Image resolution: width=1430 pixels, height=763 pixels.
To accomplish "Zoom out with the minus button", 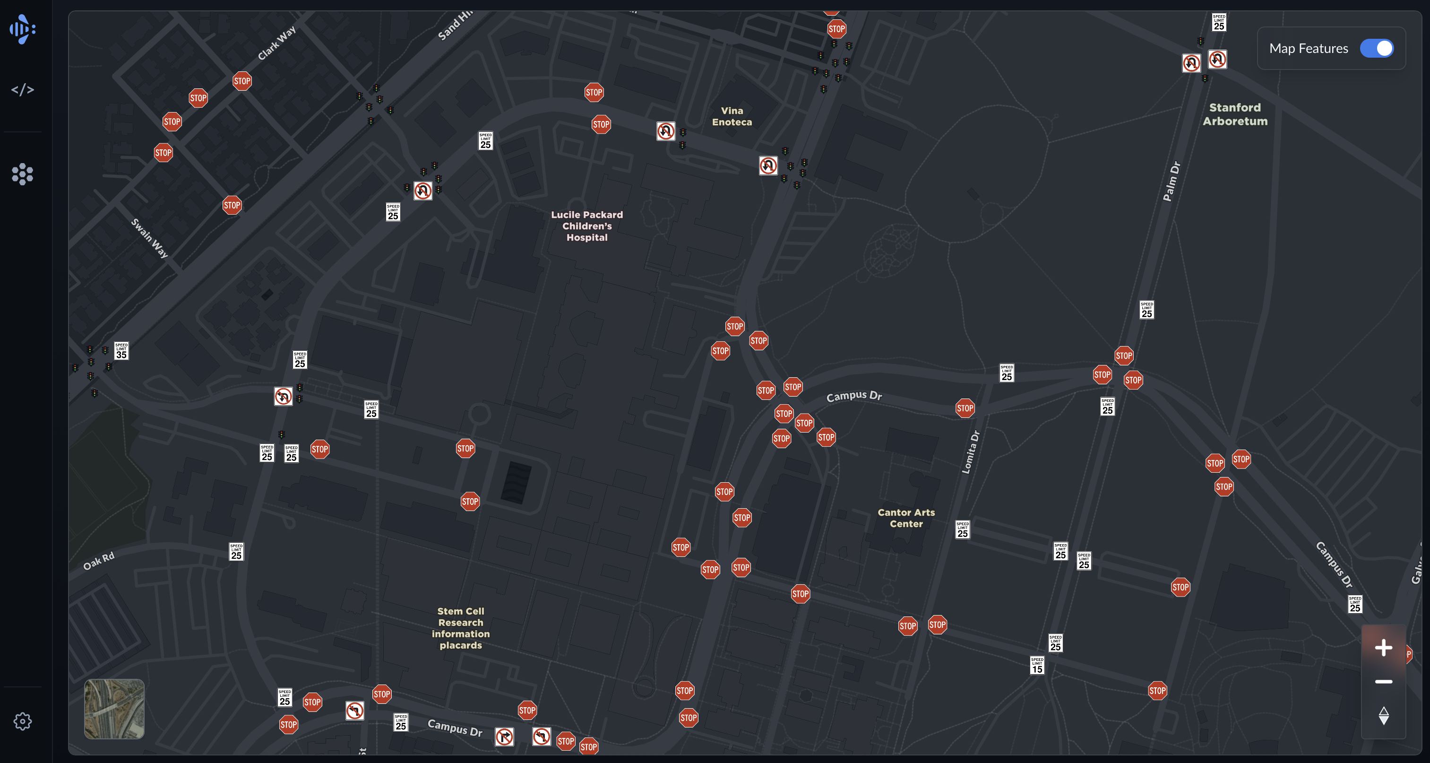I will (x=1383, y=681).
